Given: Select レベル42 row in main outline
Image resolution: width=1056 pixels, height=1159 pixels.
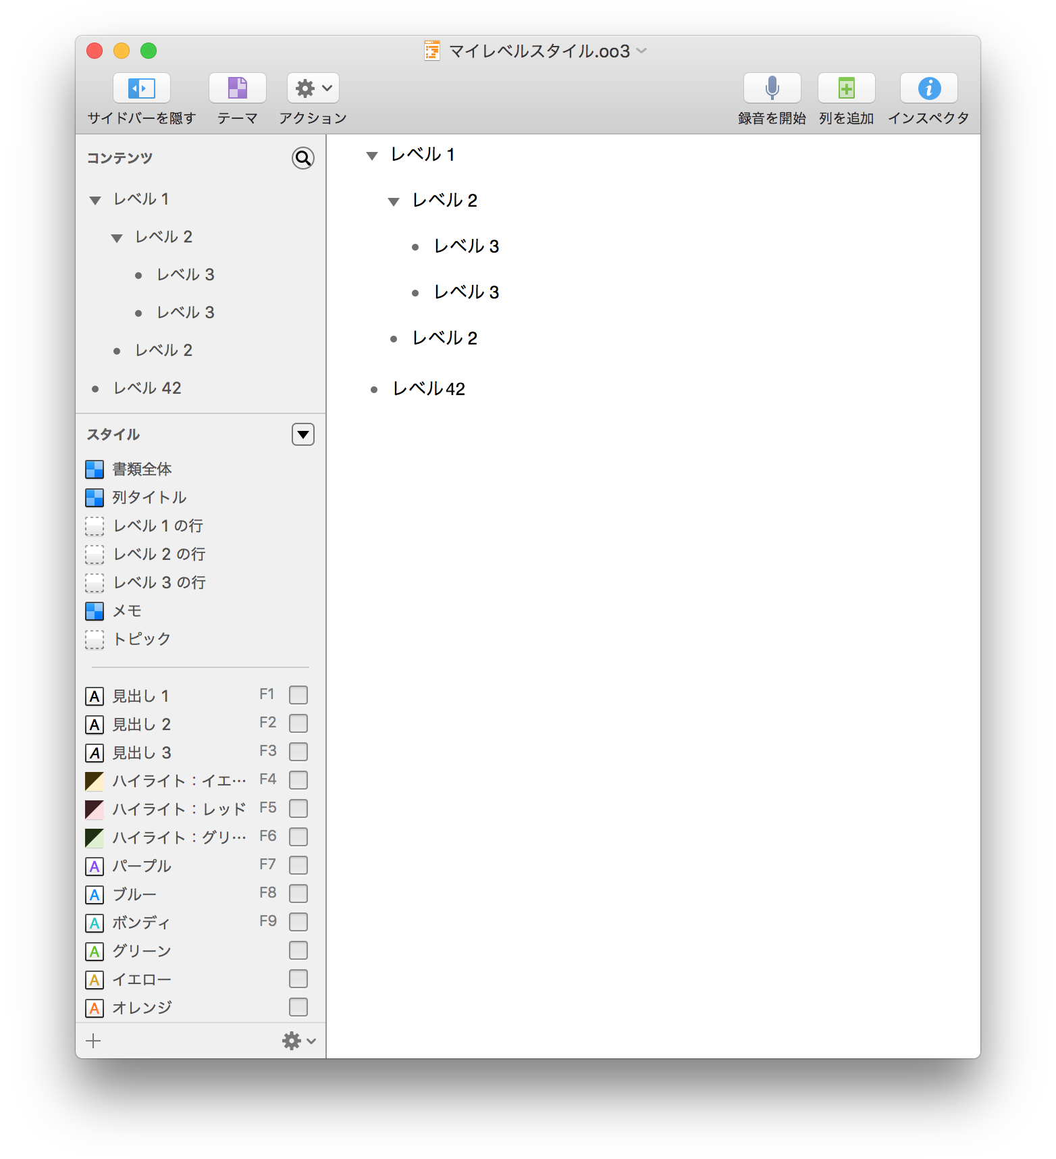Looking at the screenshot, I should pos(429,389).
